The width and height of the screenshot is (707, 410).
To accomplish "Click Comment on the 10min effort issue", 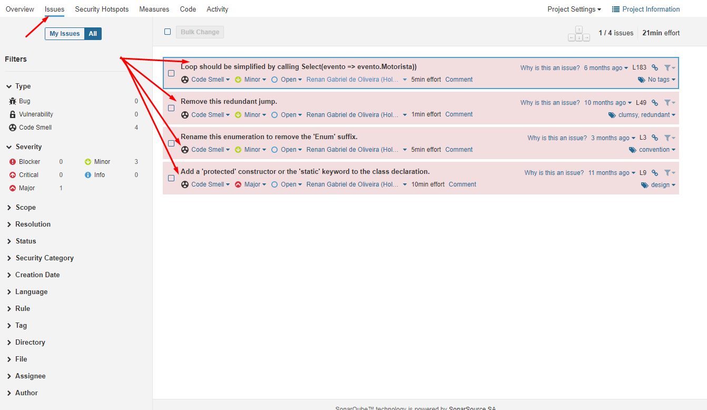I will point(462,184).
